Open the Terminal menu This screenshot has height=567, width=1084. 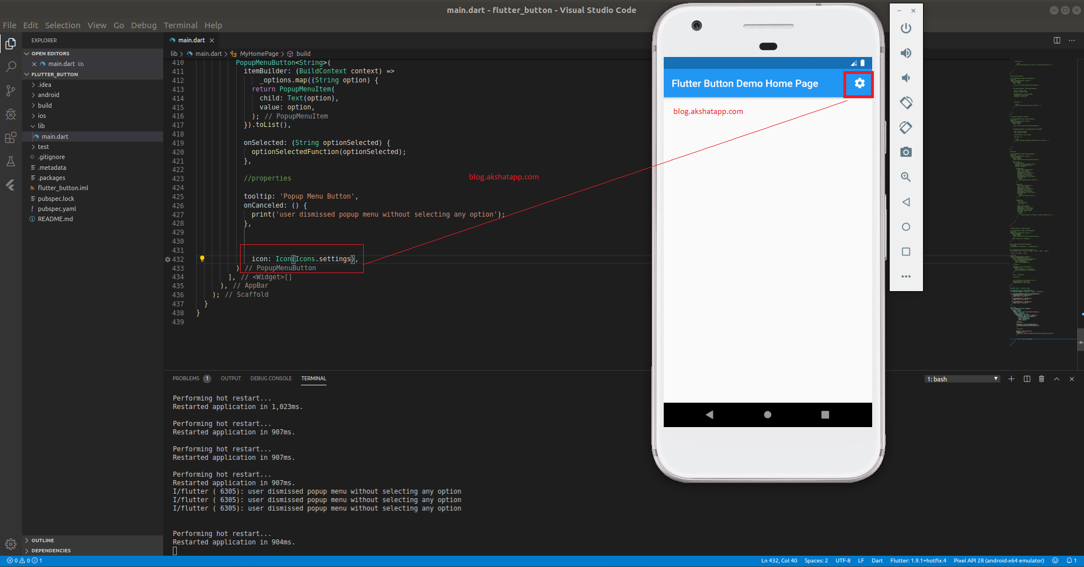(181, 25)
